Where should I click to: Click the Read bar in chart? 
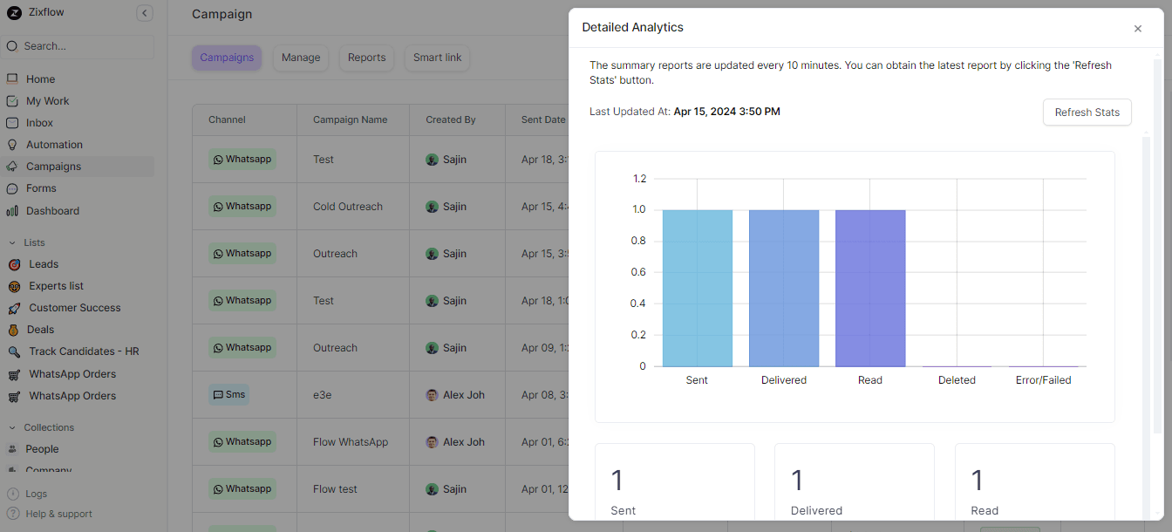tap(869, 288)
